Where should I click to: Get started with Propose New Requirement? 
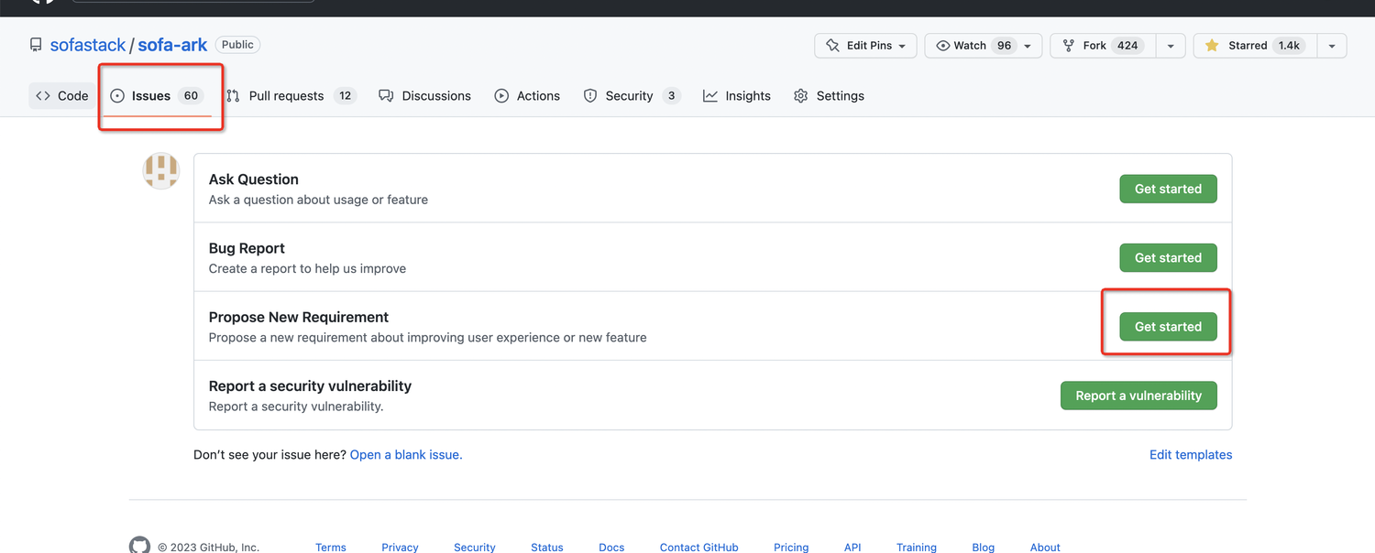point(1168,326)
